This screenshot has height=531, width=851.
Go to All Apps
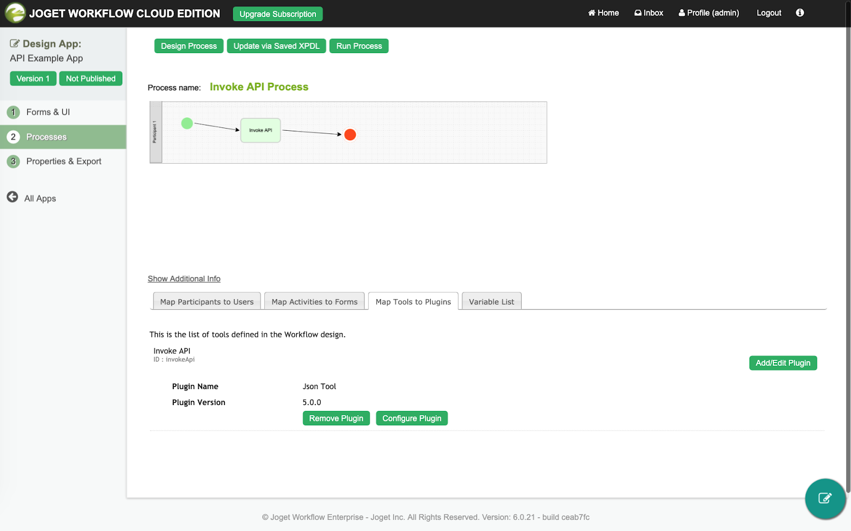coord(40,198)
